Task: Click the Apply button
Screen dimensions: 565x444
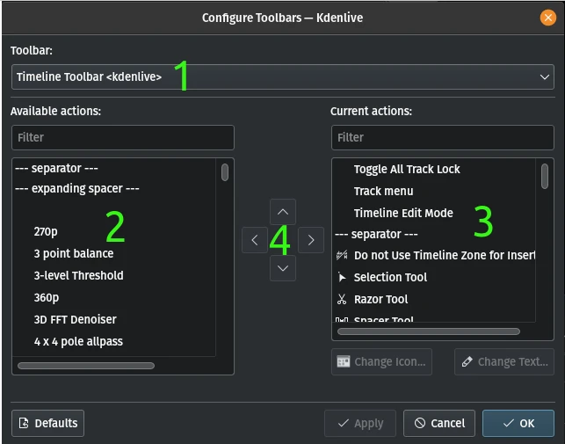Action: tap(360, 423)
